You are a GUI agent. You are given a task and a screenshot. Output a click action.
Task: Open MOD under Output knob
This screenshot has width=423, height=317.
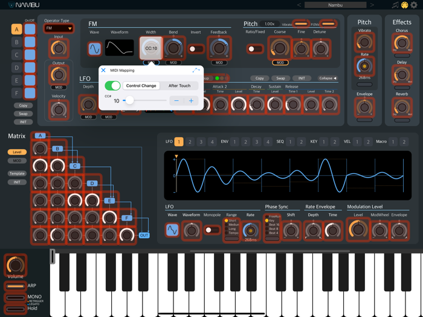(x=59, y=88)
